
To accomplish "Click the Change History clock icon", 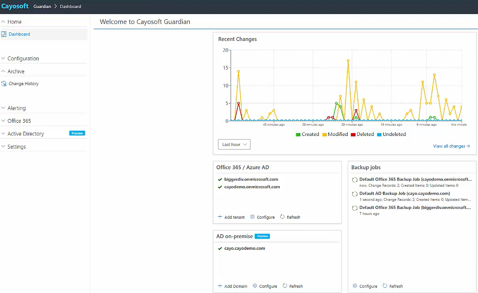I will pyautogui.click(x=4, y=83).
